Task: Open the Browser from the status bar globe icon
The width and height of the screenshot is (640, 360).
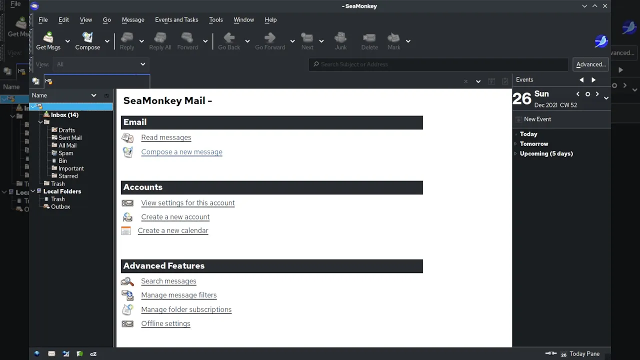Action: [37, 353]
